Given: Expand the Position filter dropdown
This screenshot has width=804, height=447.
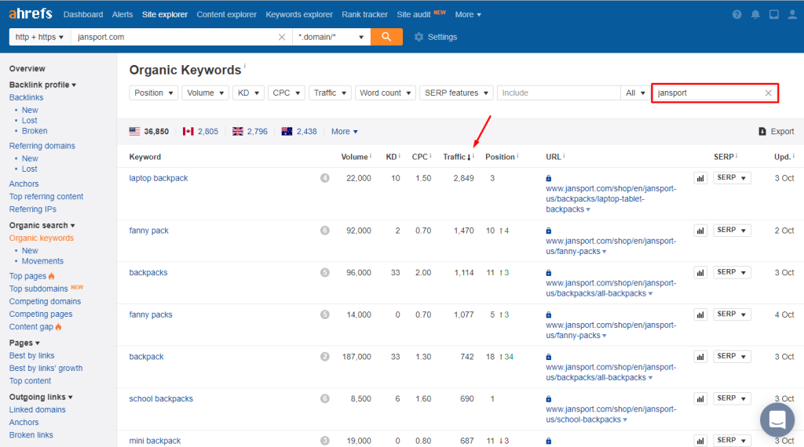Looking at the screenshot, I should [x=154, y=93].
